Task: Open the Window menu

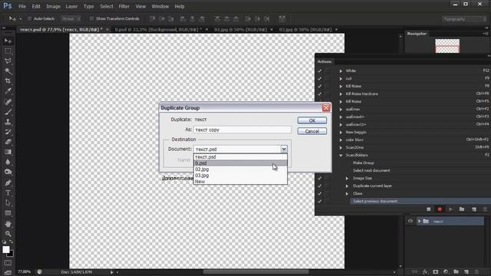Action: [160, 6]
